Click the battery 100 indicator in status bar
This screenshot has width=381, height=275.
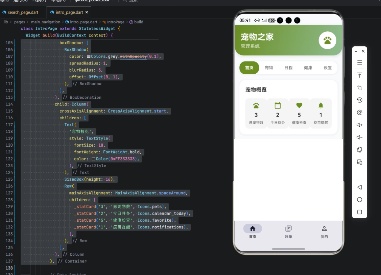[272, 21]
